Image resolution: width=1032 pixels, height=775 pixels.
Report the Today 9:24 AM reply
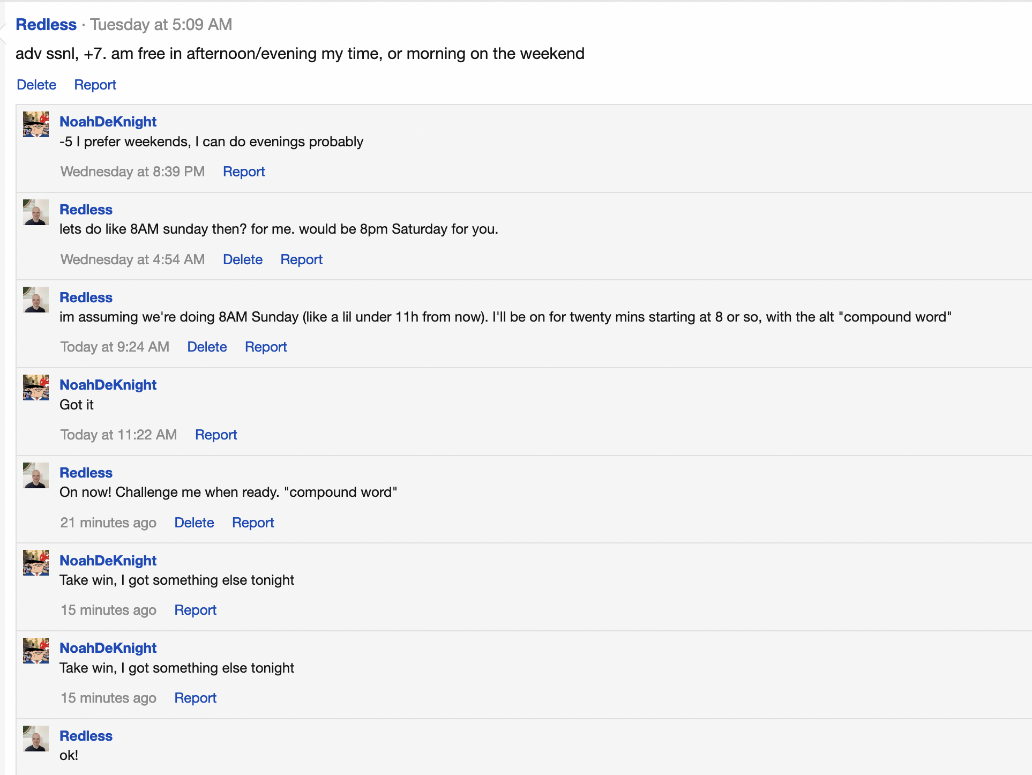click(266, 347)
